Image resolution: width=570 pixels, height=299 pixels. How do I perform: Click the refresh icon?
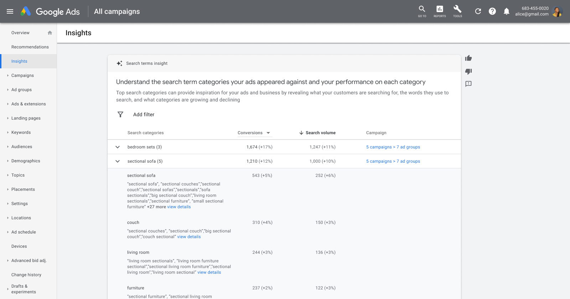pos(478,11)
